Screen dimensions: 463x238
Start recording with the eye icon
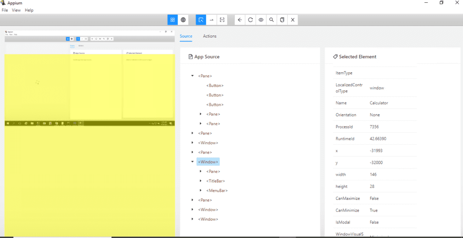click(261, 20)
